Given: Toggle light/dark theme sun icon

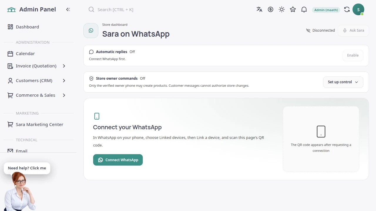Looking at the screenshot, I should click(282, 9).
